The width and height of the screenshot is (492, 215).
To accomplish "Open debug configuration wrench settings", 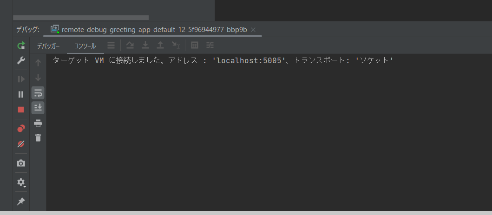I will point(21,60).
